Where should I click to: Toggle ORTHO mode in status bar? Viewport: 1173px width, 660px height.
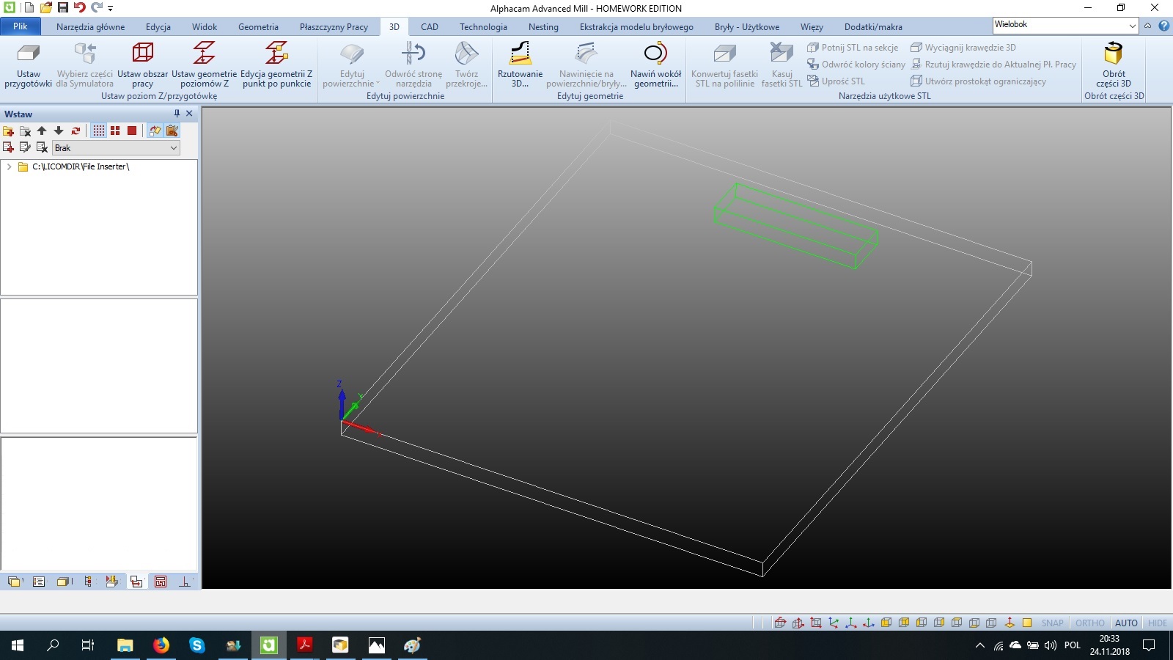click(1089, 623)
